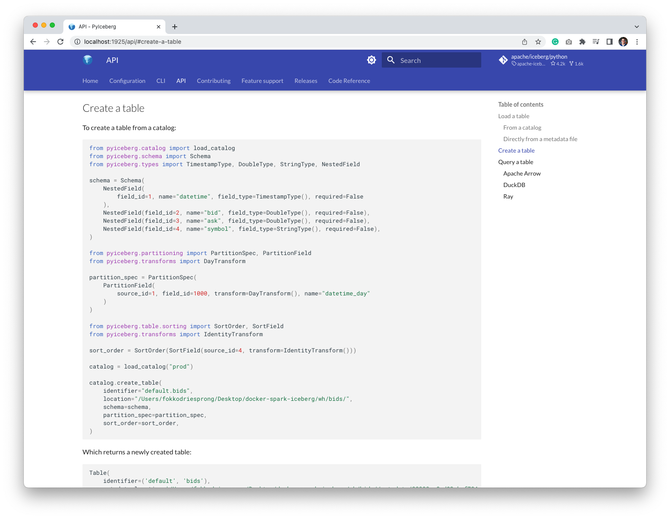Jump to DuckDB section
670x519 pixels.
[x=514, y=185]
